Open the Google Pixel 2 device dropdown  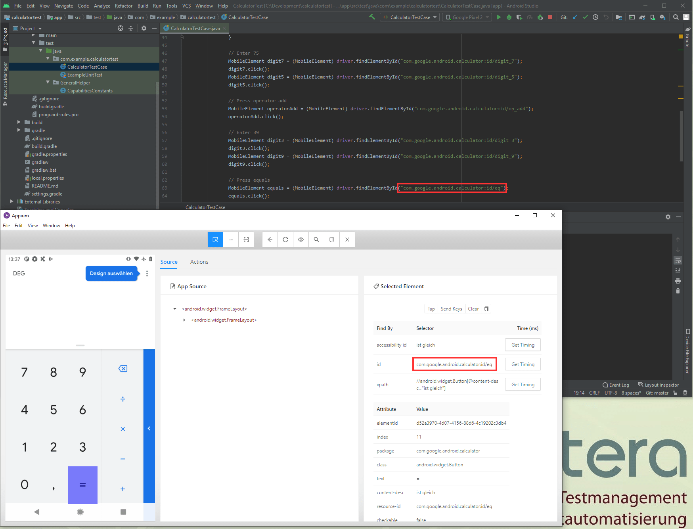click(x=467, y=17)
